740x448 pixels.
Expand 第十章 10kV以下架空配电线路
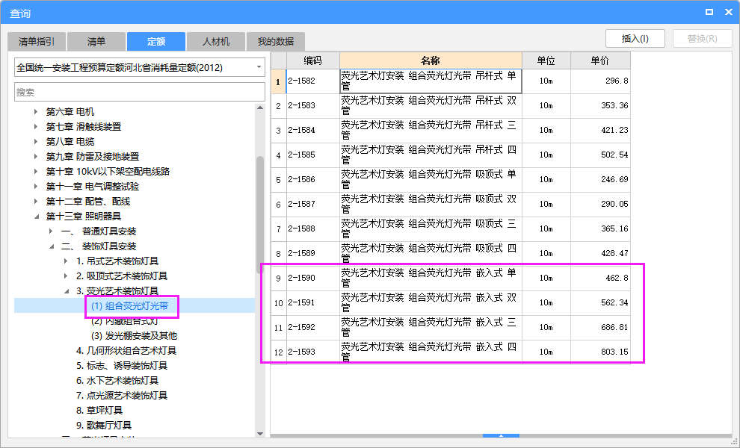click(x=36, y=171)
